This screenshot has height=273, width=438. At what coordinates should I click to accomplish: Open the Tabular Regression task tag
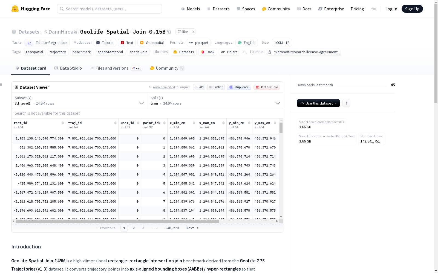tap(47, 43)
